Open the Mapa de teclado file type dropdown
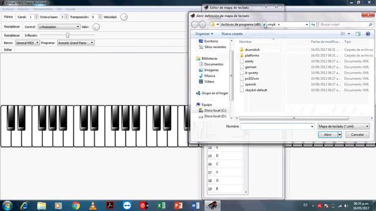 coord(343,127)
